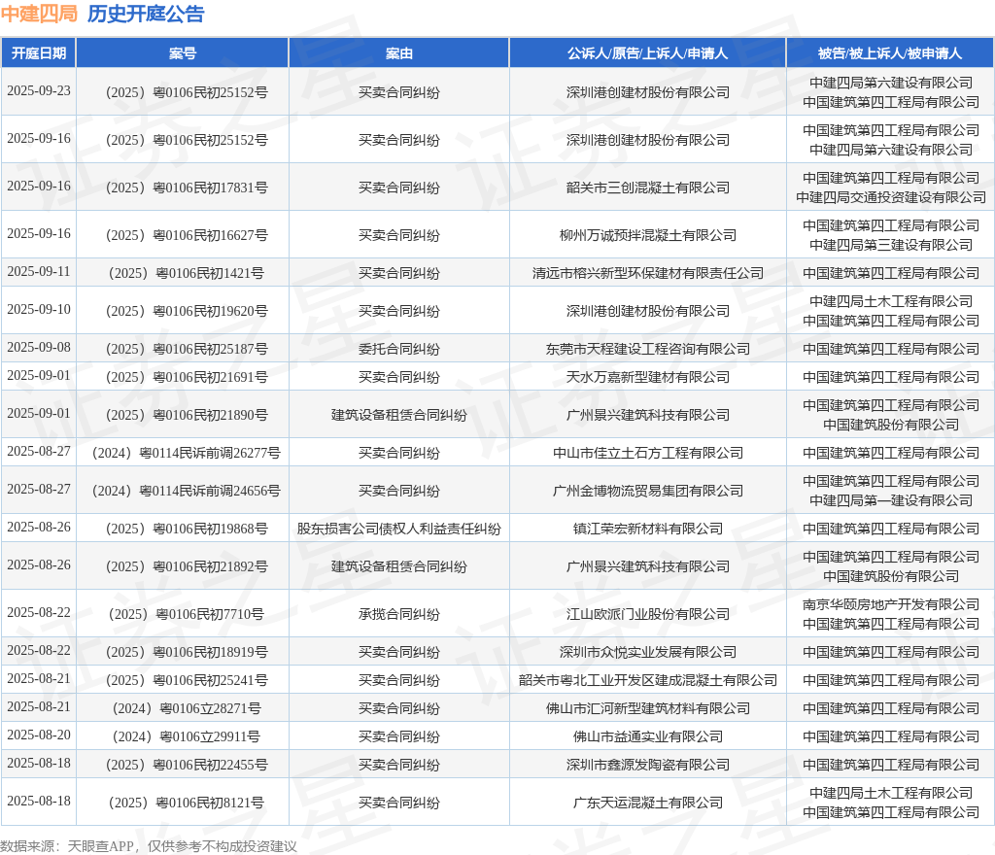Click the 承揽合同纠纷 case cause
The image size is (995, 855).
click(399, 614)
